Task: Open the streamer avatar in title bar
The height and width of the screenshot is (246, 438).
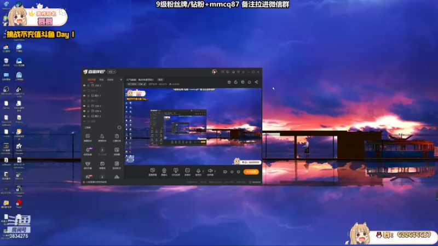Action: pyautogui.click(x=214, y=72)
